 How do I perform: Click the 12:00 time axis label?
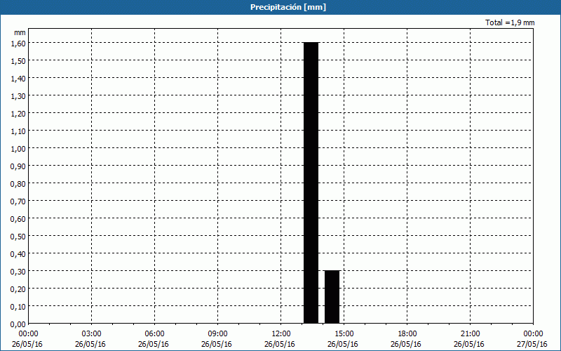tap(281, 334)
